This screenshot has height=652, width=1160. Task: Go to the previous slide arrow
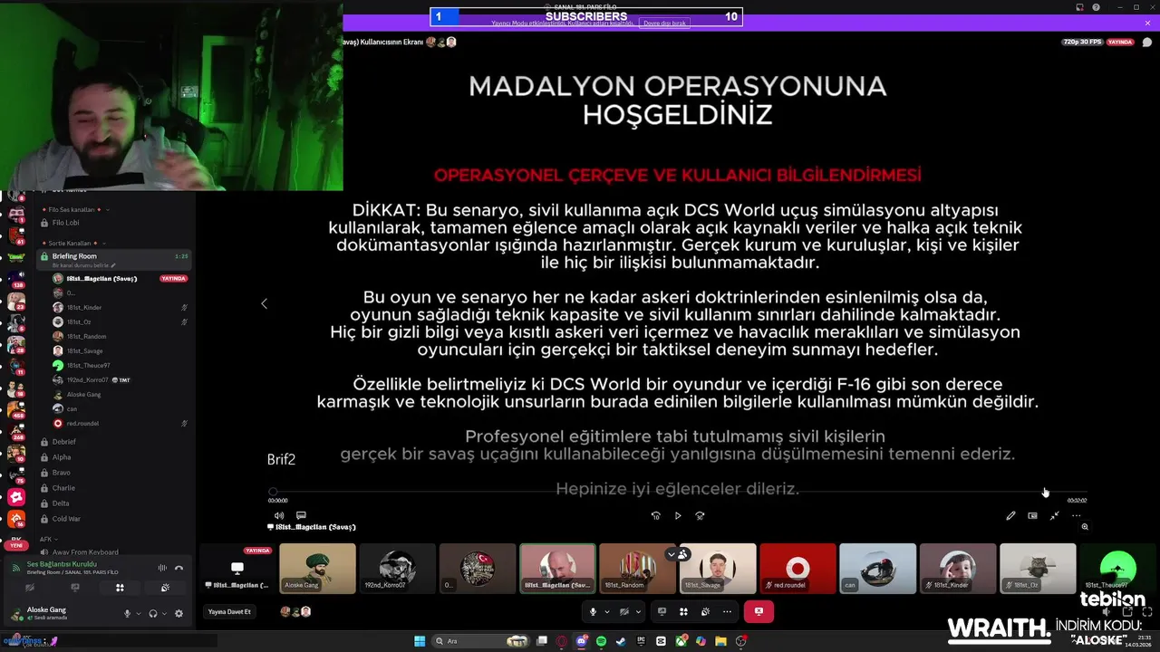click(x=264, y=303)
